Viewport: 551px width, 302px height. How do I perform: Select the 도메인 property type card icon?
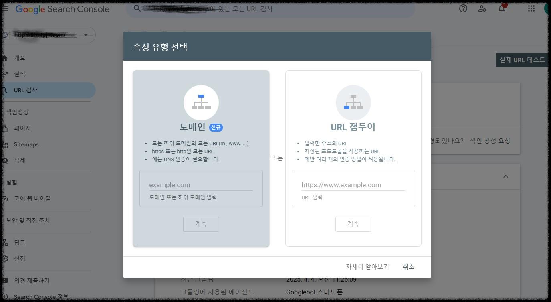coord(201,103)
